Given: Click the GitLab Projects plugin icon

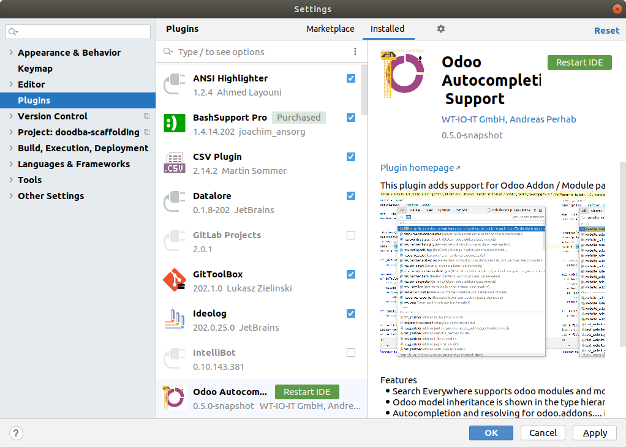Looking at the screenshot, I should pyautogui.click(x=175, y=241).
